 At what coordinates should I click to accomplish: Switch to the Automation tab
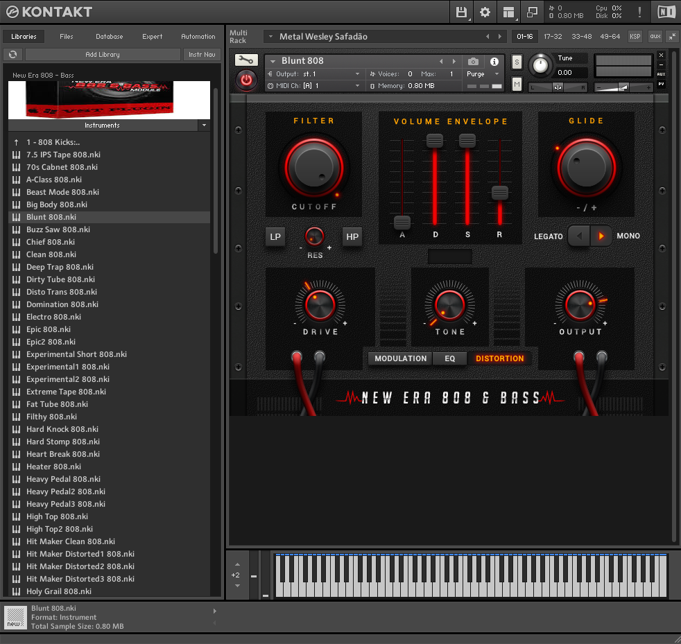coord(198,37)
